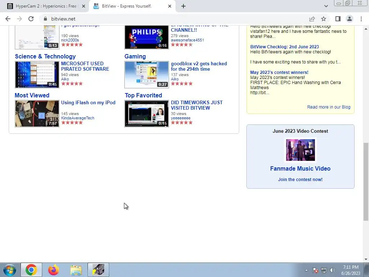Screen dimensions: 369x277
Task: Click the 940 views count text
Action: point(70,75)
